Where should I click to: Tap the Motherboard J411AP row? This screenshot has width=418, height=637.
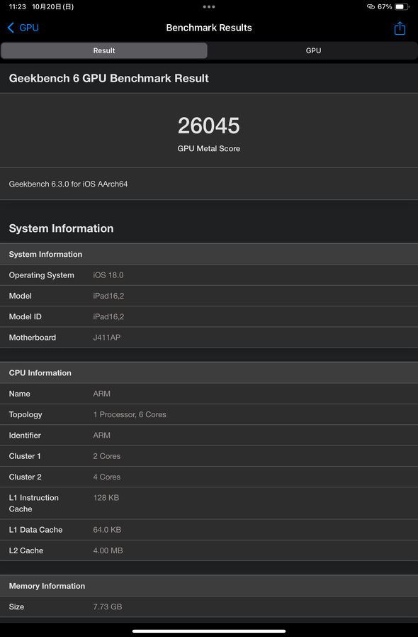(x=209, y=337)
